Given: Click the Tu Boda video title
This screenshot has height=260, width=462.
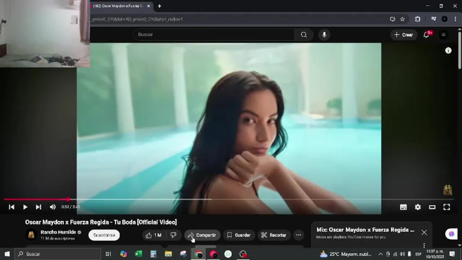Looking at the screenshot, I should tap(101, 222).
